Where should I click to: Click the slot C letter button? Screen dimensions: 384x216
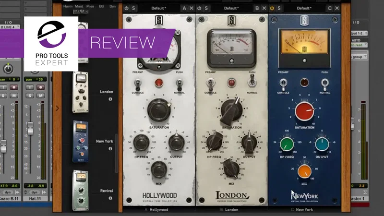point(330,8)
